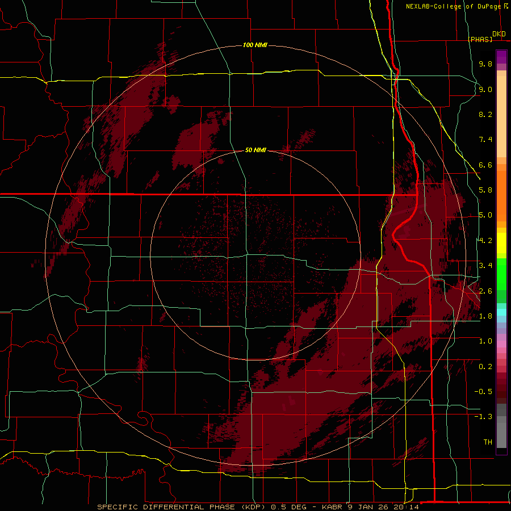Pick the pink band on the colorbar
511x511 pixels.
click(x=501, y=344)
